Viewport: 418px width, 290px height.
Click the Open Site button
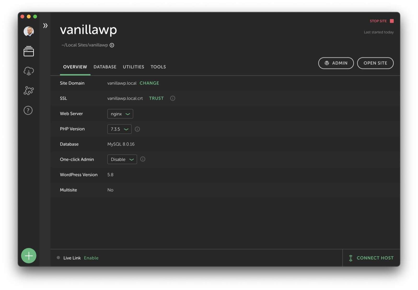[375, 63]
